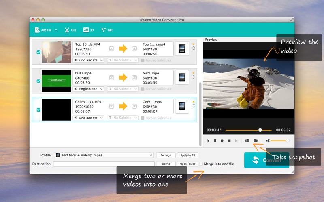The width and height of the screenshot is (324, 202).
Task: Click the orange arrow in test1.mp4 row
Action: click(123, 78)
